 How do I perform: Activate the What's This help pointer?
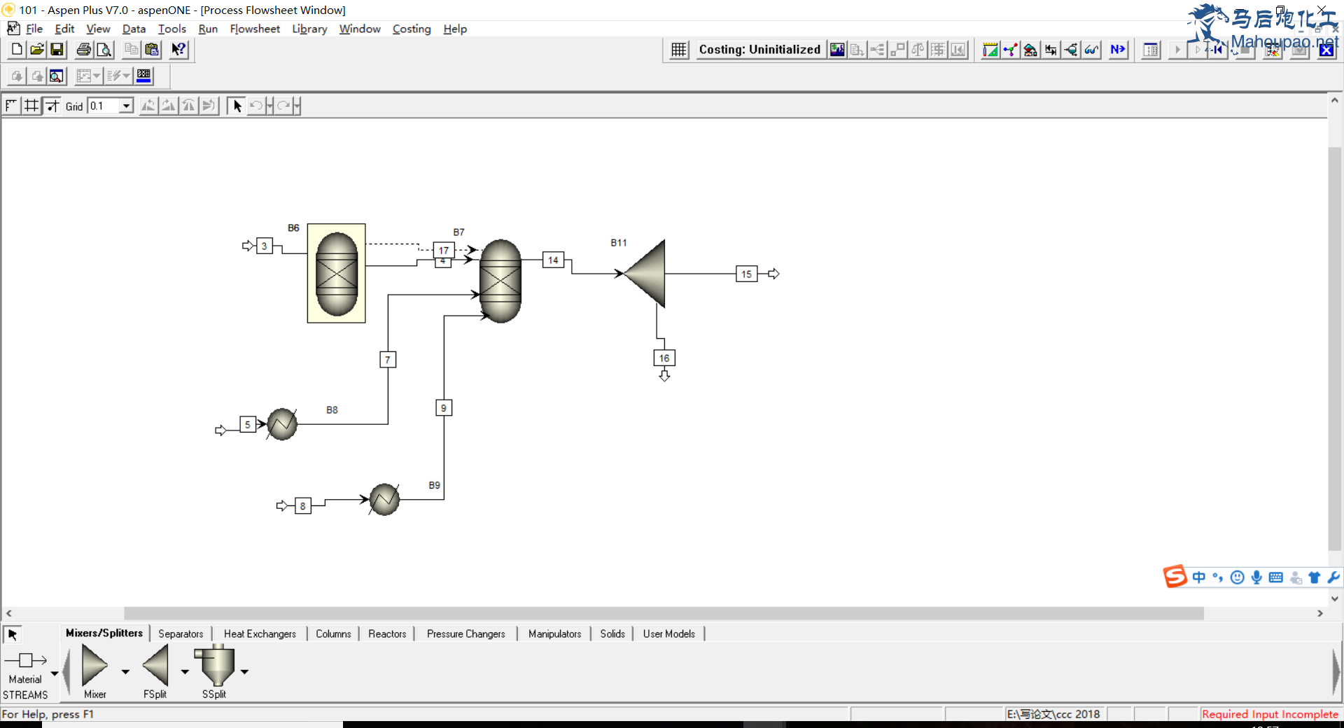pyautogui.click(x=178, y=50)
